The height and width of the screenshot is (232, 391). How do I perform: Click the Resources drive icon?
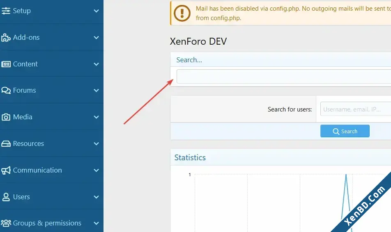pos(6,144)
